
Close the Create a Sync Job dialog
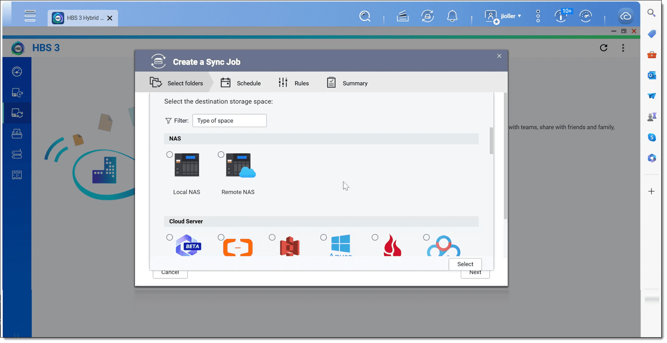[499, 56]
